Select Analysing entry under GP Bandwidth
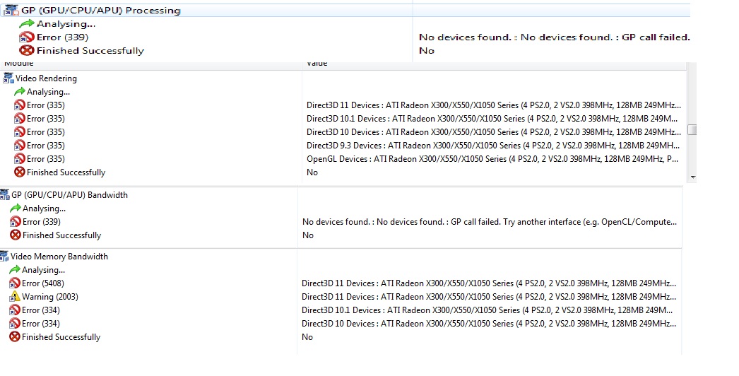The image size is (739, 376). 44,208
